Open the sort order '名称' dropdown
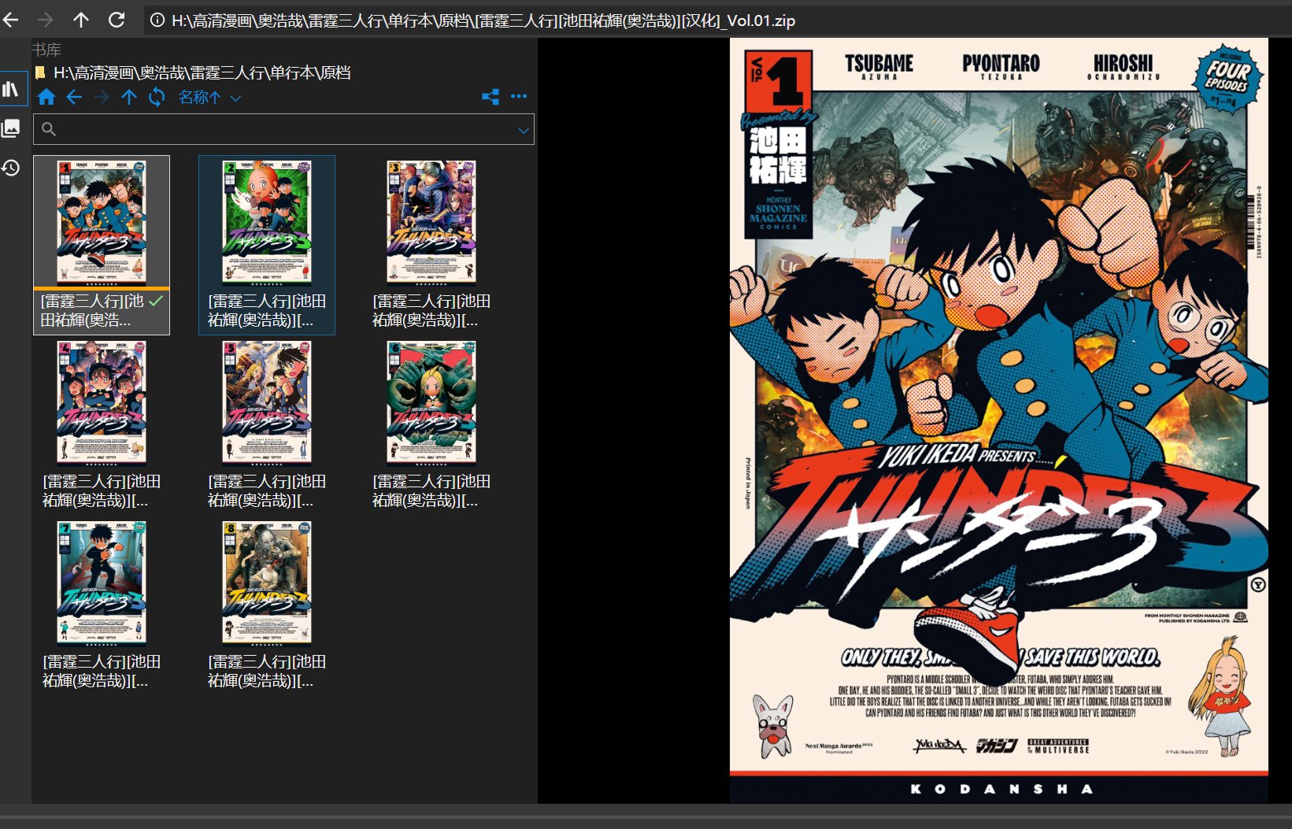Viewport: 1292px width, 829px height. point(209,97)
